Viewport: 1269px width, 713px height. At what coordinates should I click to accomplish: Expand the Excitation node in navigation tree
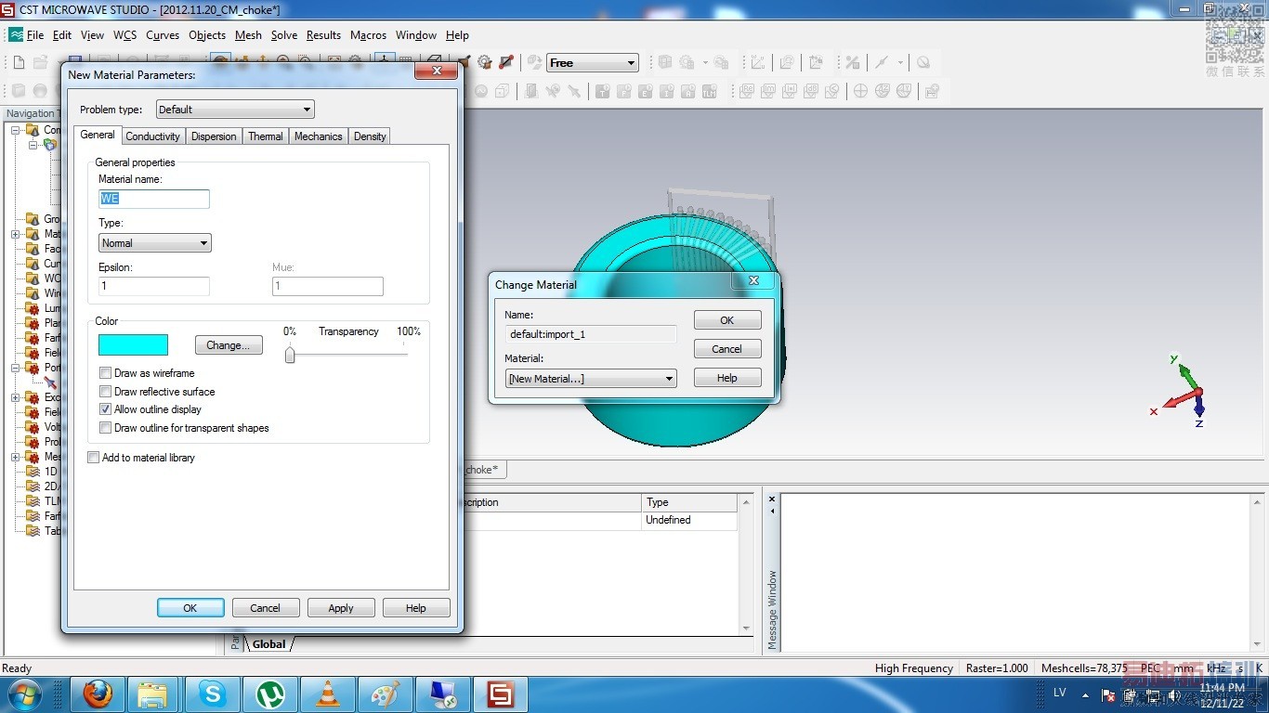point(16,397)
